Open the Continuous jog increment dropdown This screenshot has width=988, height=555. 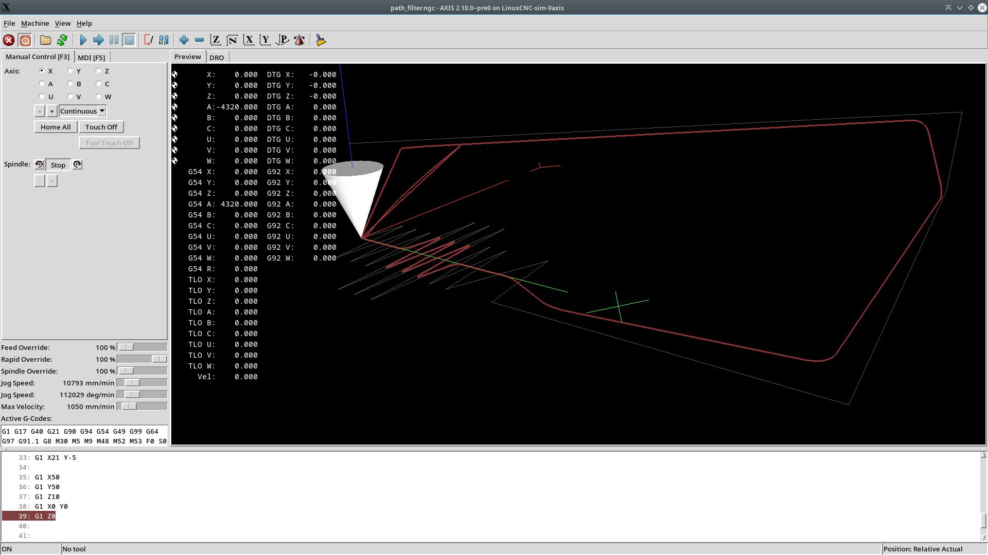point(82,111)
